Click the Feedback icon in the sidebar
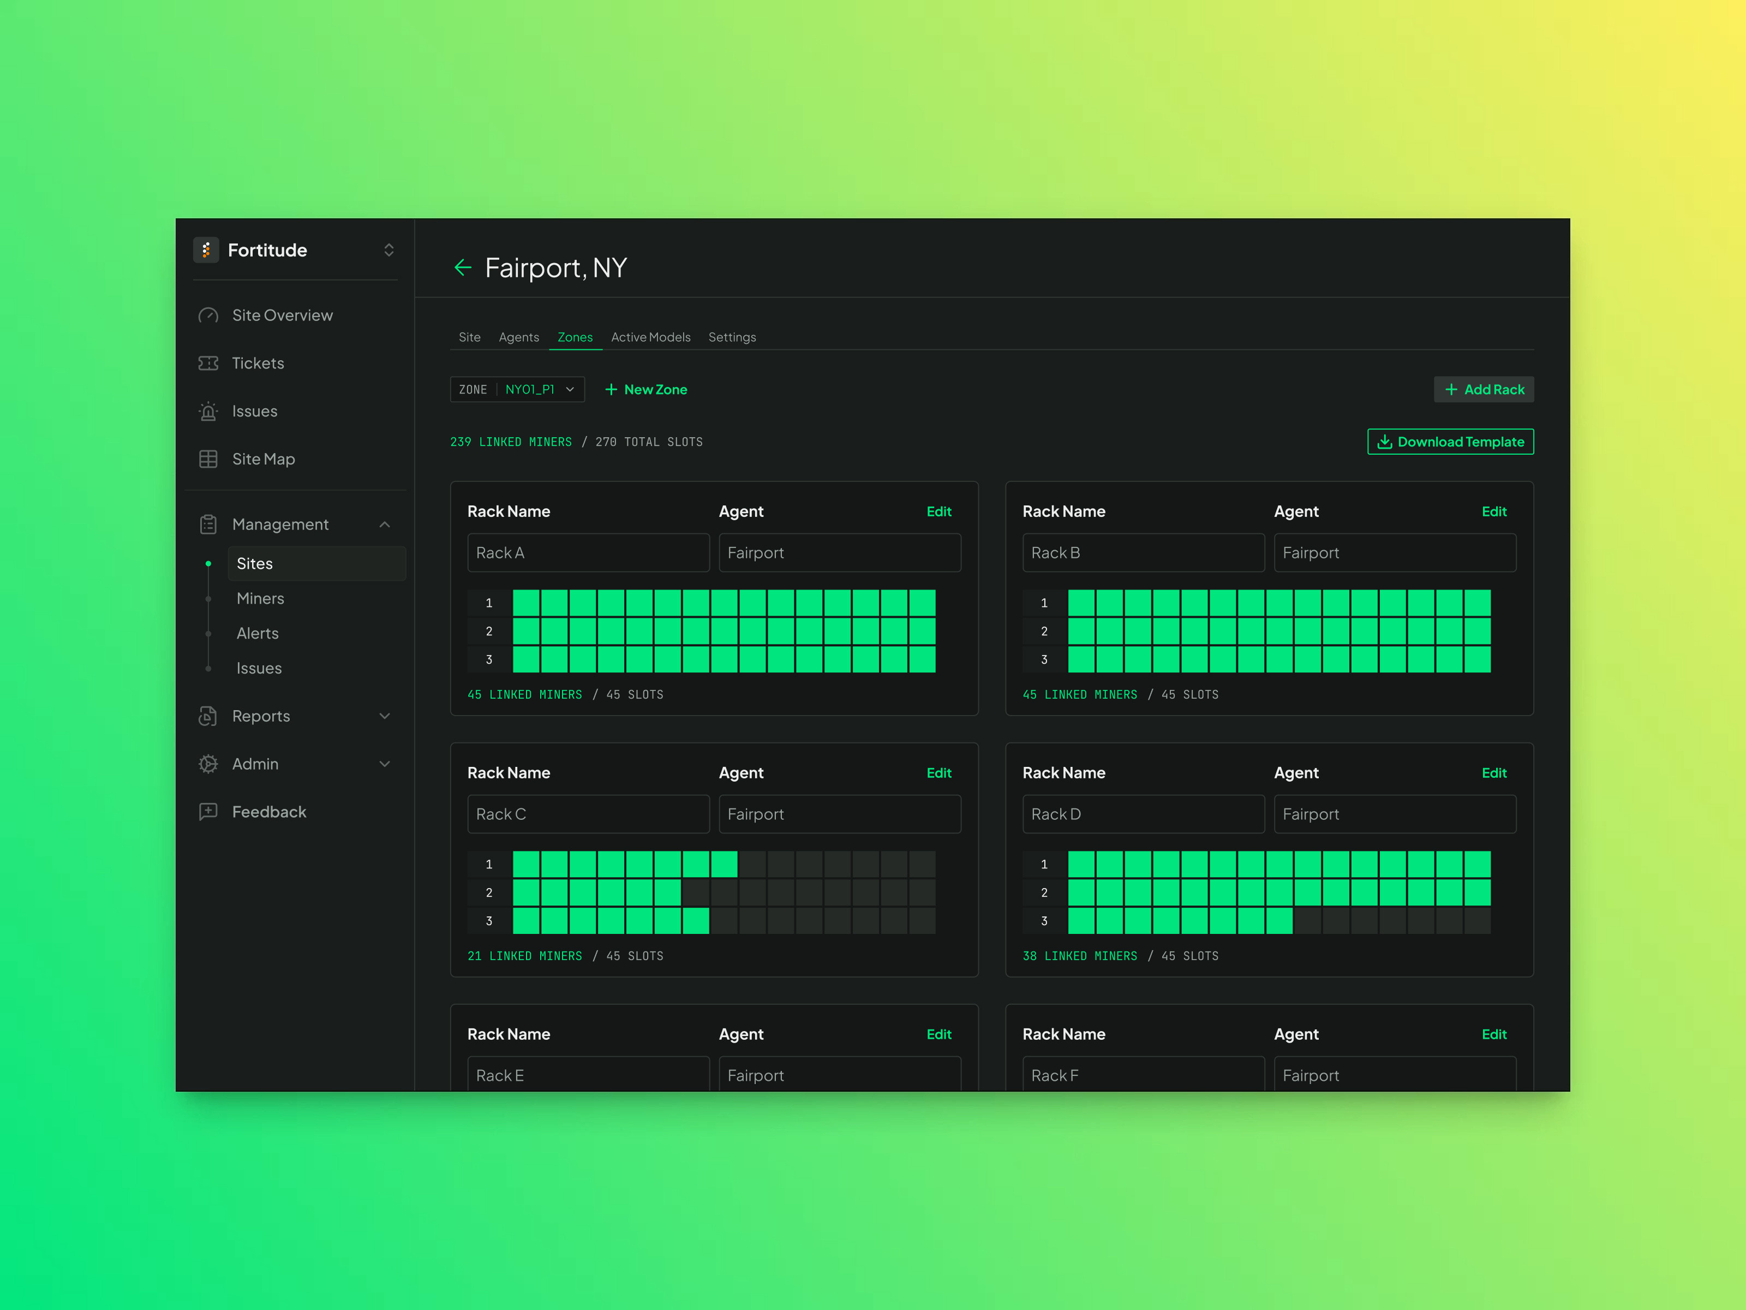The height and width of the screenshot is (1310, 1746). (x=207, y=812)
